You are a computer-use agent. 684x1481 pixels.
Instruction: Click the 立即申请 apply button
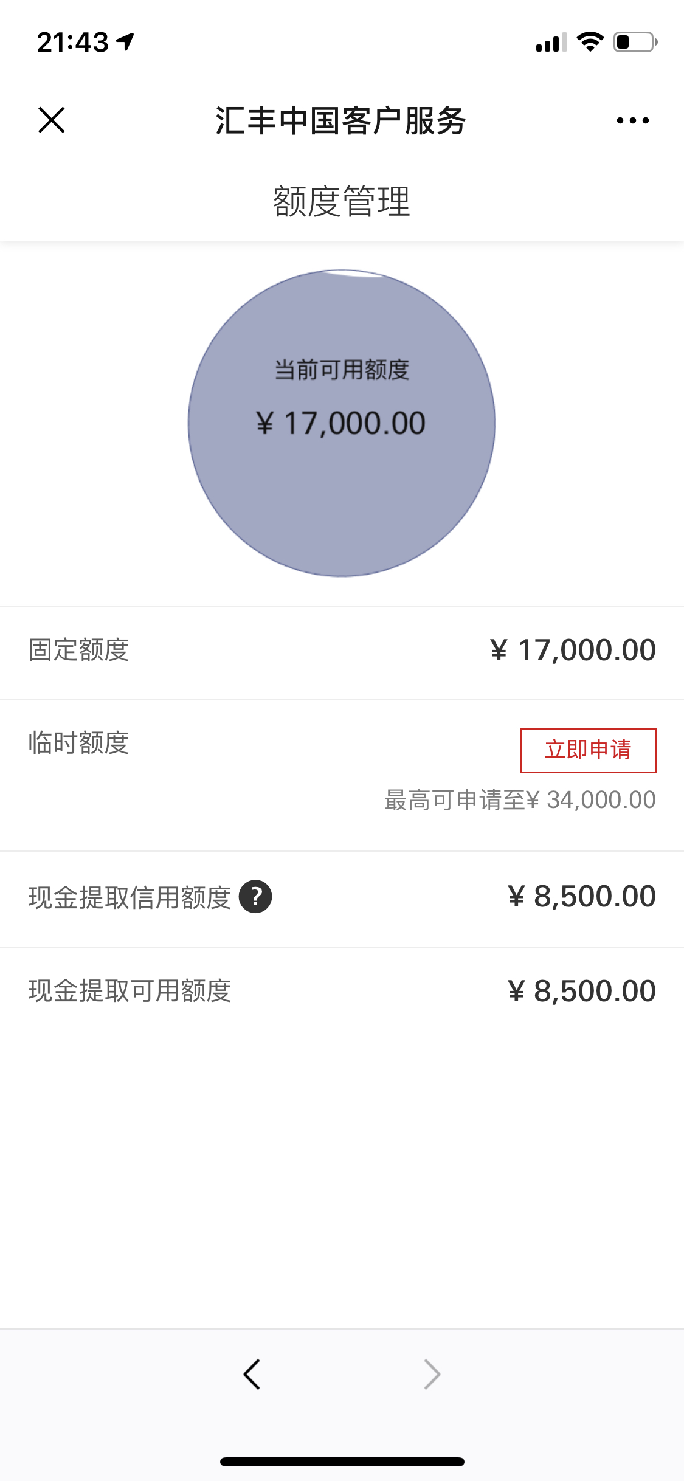point(588,750)
